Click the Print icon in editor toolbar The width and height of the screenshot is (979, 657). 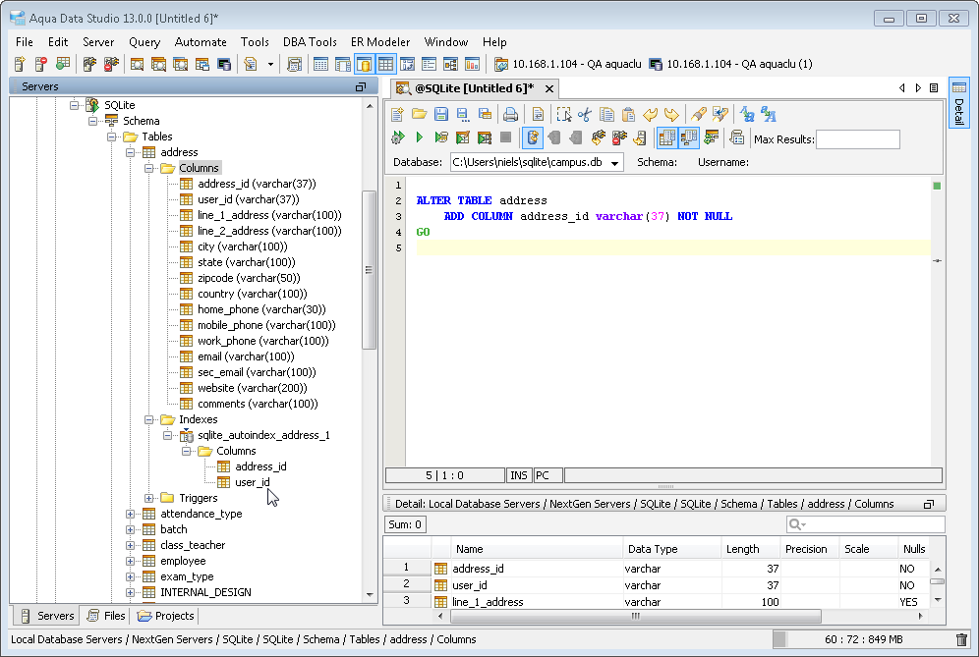pyautogui.click(x=508, y=114)
